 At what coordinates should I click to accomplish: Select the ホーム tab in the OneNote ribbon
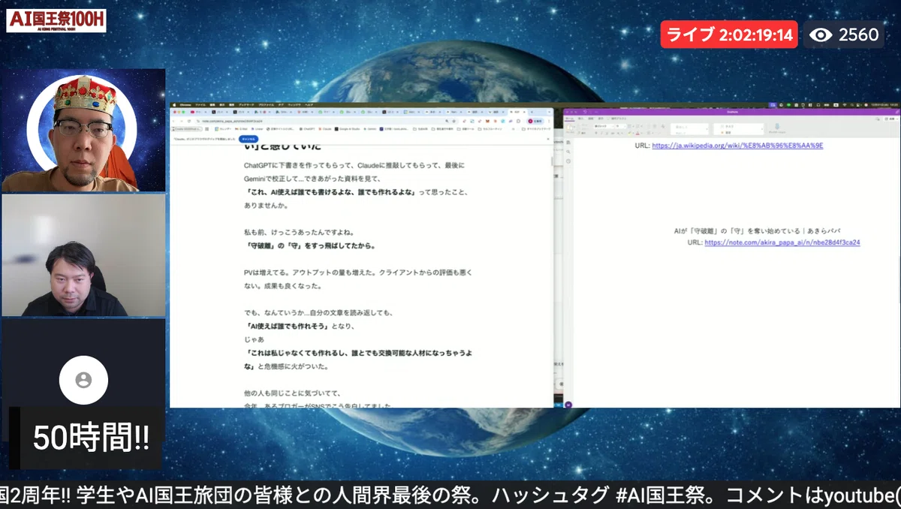569,119
